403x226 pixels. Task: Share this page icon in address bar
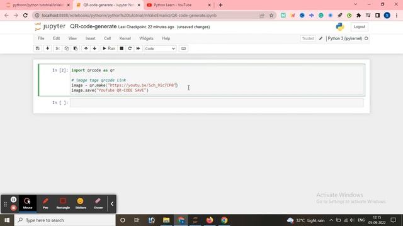tap(262, 15)
